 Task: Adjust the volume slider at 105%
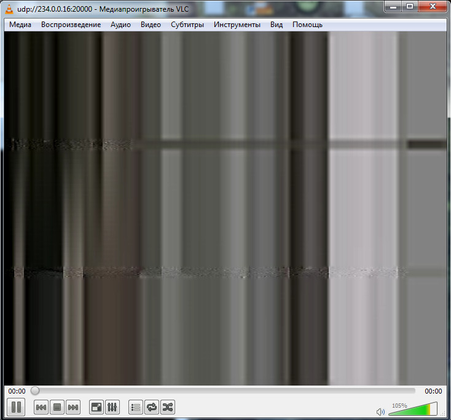coord(413,409)
